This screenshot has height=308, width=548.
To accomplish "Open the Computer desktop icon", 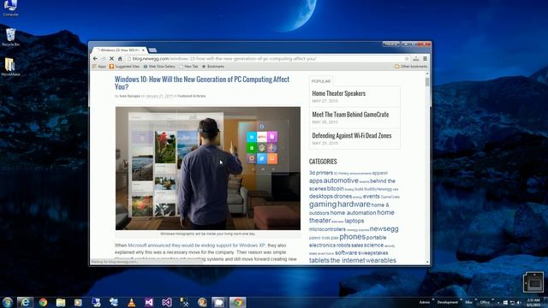I will coord(10,8).
